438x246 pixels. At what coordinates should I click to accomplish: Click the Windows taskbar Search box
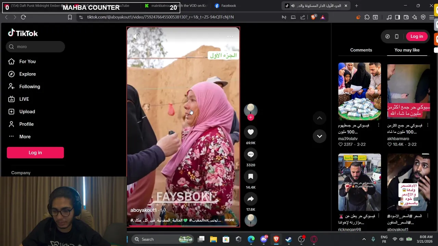tap(163, 239)
